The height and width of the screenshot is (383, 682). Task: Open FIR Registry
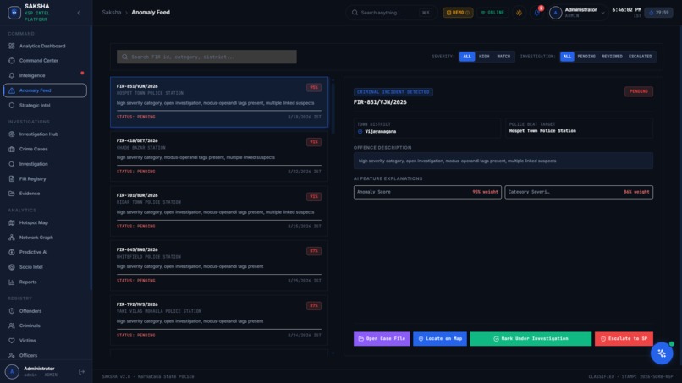tap(32, 178)
